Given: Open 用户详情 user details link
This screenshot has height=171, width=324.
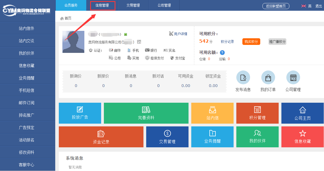Looking at the screenshot, I should [178, 34].
